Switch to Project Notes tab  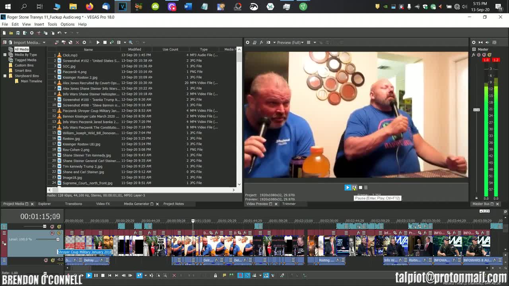click(174, 204)
